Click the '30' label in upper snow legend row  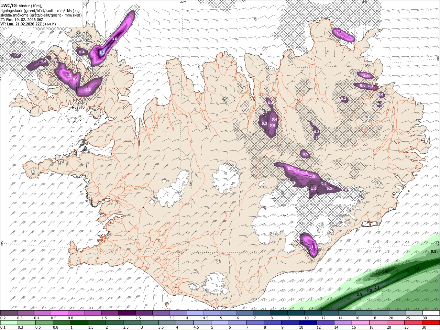point(425,318)
